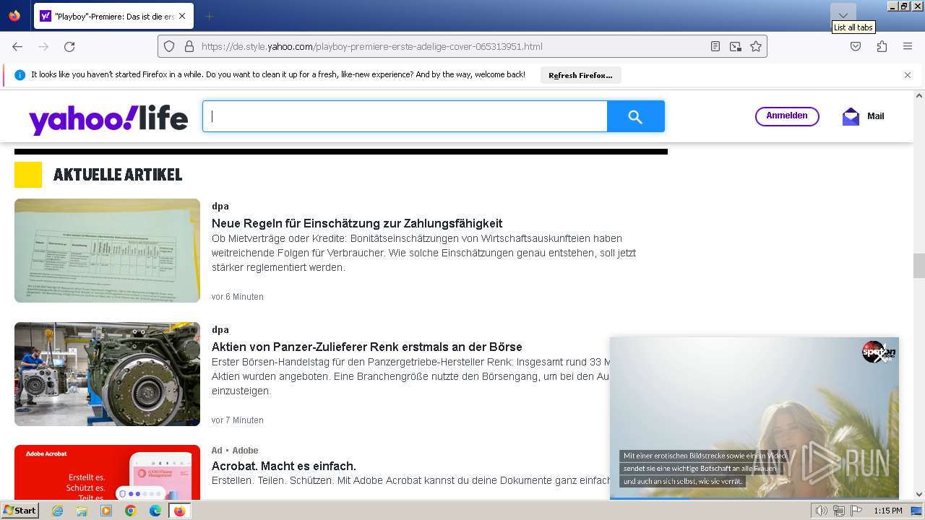The height and width of the screenshot is (520, 925).
Task: Click the forward navigation arrow
Action: pyautogui.click(x=43, y=46)
